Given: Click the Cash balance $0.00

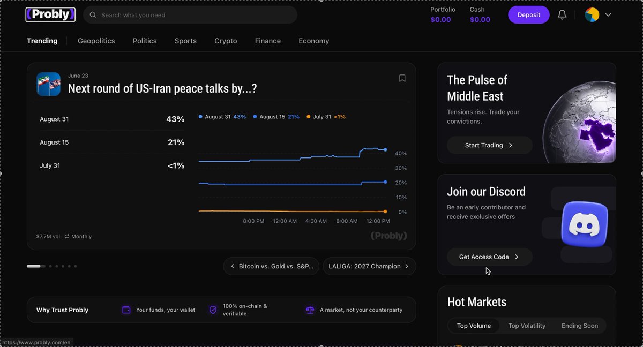Looking at the screenshot, I should (x=480, y=20).
